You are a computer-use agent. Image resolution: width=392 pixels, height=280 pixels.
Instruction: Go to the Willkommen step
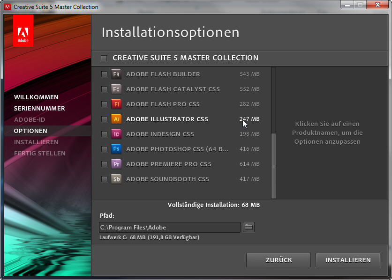tap(36, 97)
